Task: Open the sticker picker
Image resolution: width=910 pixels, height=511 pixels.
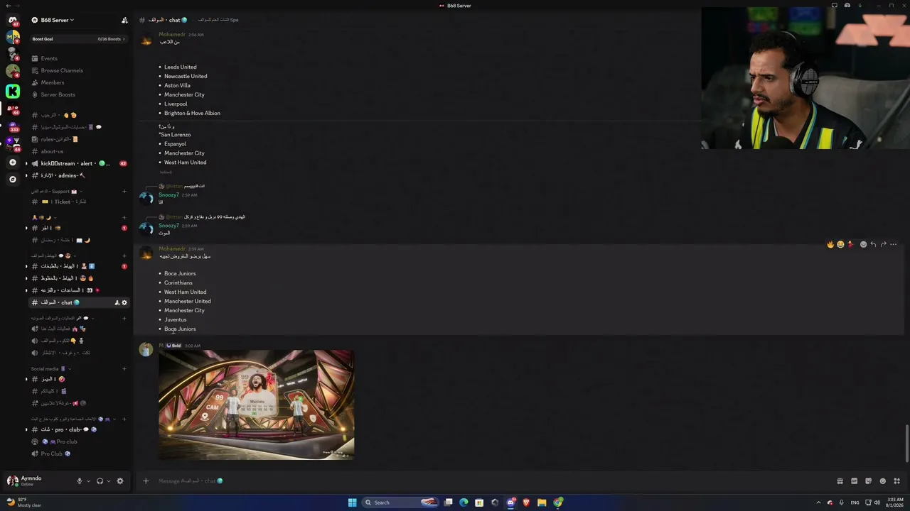Action: click(869, 480)
